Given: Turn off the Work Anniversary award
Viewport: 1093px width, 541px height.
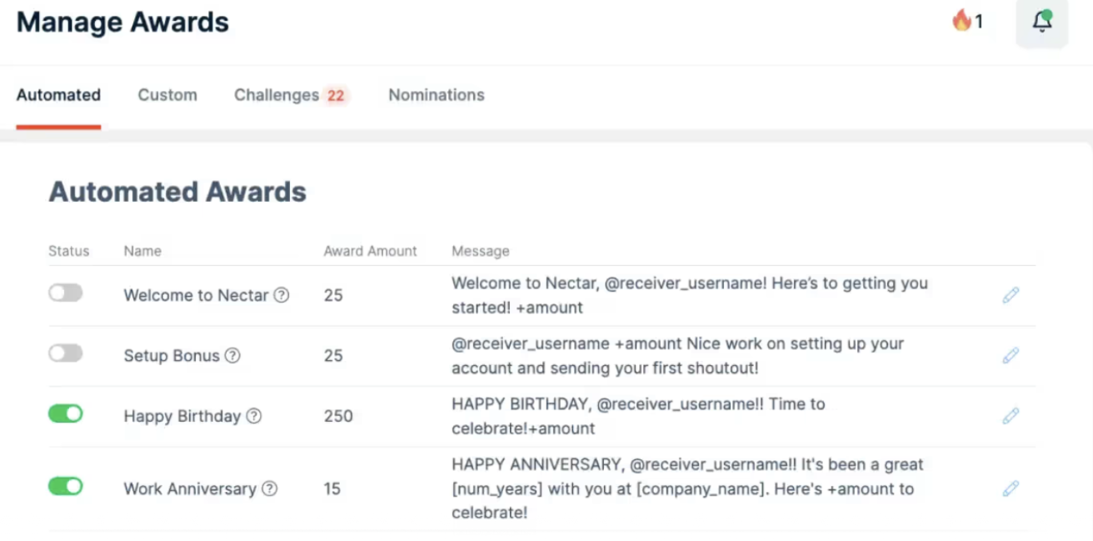Looking at the screenshot, I should click(66, 486).
